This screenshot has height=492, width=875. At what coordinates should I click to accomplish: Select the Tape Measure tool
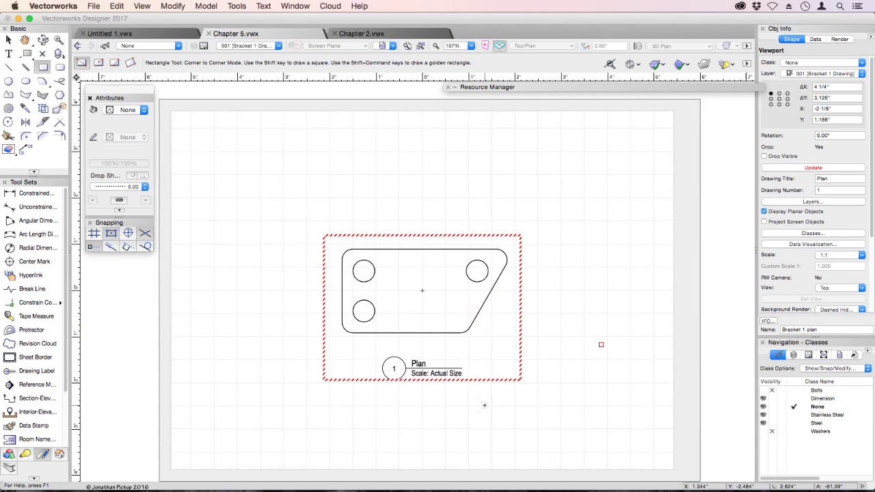click(32, 316)
